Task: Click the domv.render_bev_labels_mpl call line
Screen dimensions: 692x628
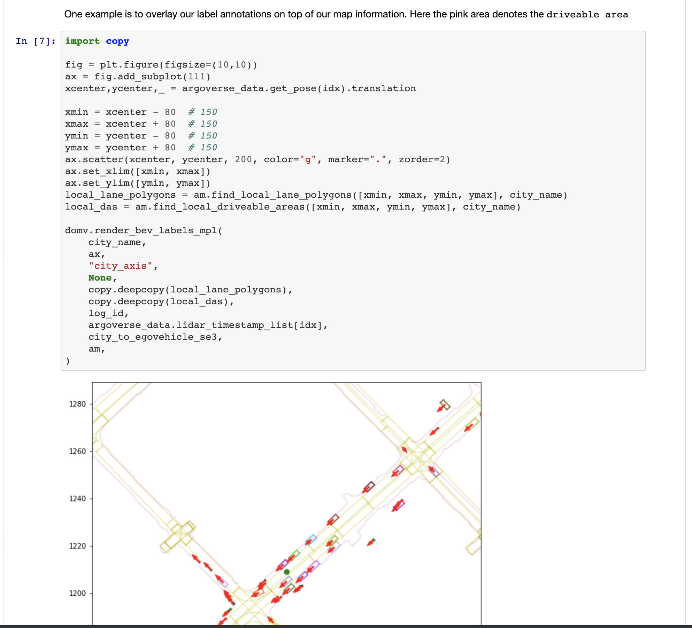Action: pos(143,231)
